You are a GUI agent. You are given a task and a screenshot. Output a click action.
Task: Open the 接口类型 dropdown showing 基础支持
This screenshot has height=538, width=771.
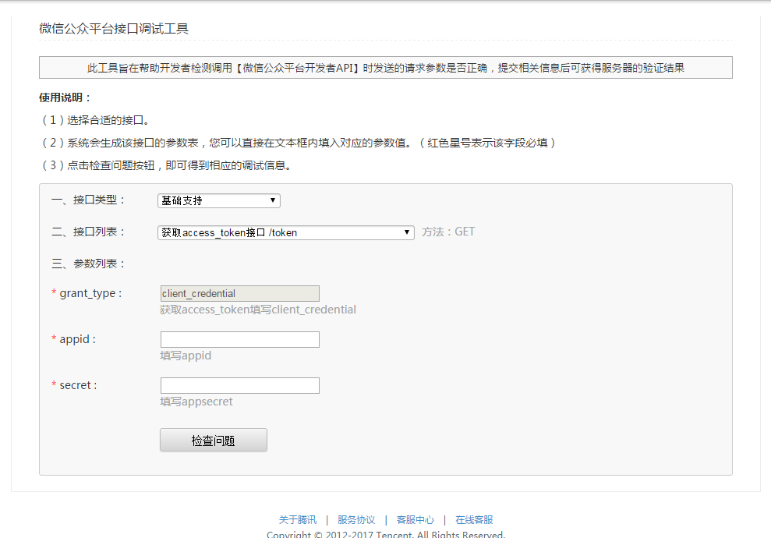pyautogui.click(x=218, y=200)
